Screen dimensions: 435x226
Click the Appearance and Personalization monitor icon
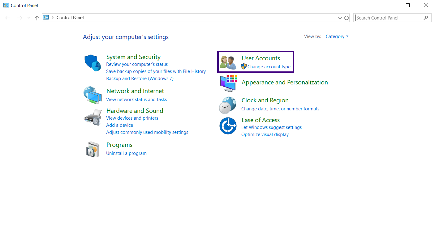(228, 83)
